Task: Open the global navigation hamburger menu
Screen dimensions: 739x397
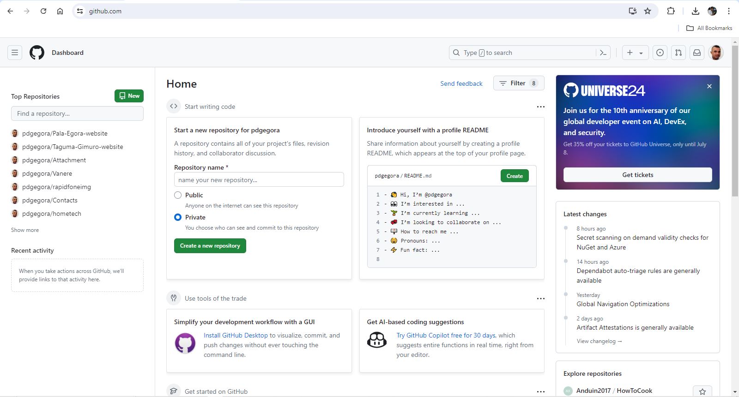Action: tap(15, 53)
